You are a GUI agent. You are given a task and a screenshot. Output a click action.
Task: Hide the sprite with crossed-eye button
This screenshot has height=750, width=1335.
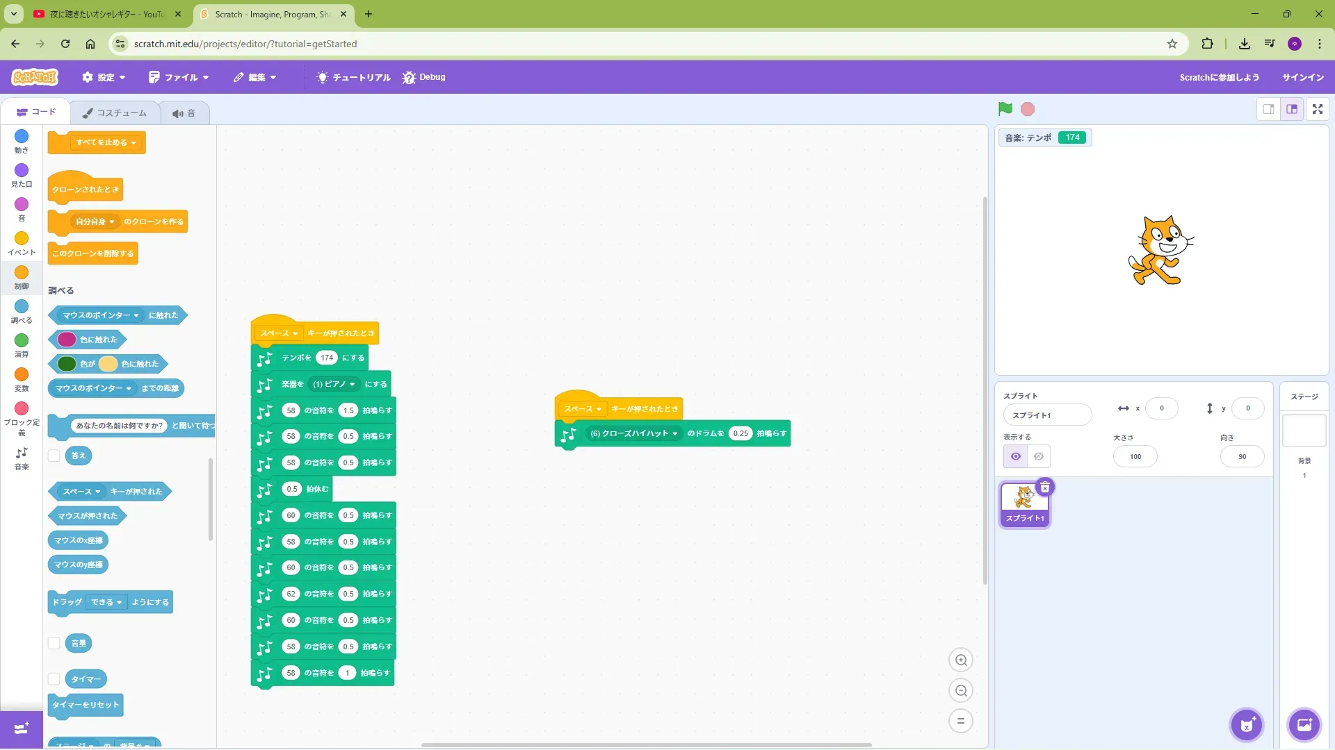(x=1039, y=456)
